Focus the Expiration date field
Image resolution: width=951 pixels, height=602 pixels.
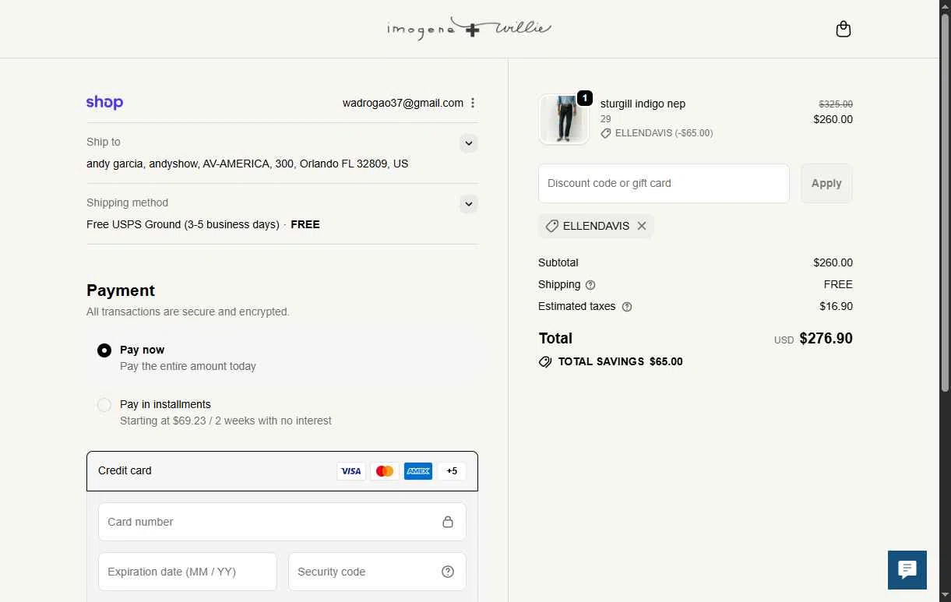pyautogui.click(x=188, y=572)
